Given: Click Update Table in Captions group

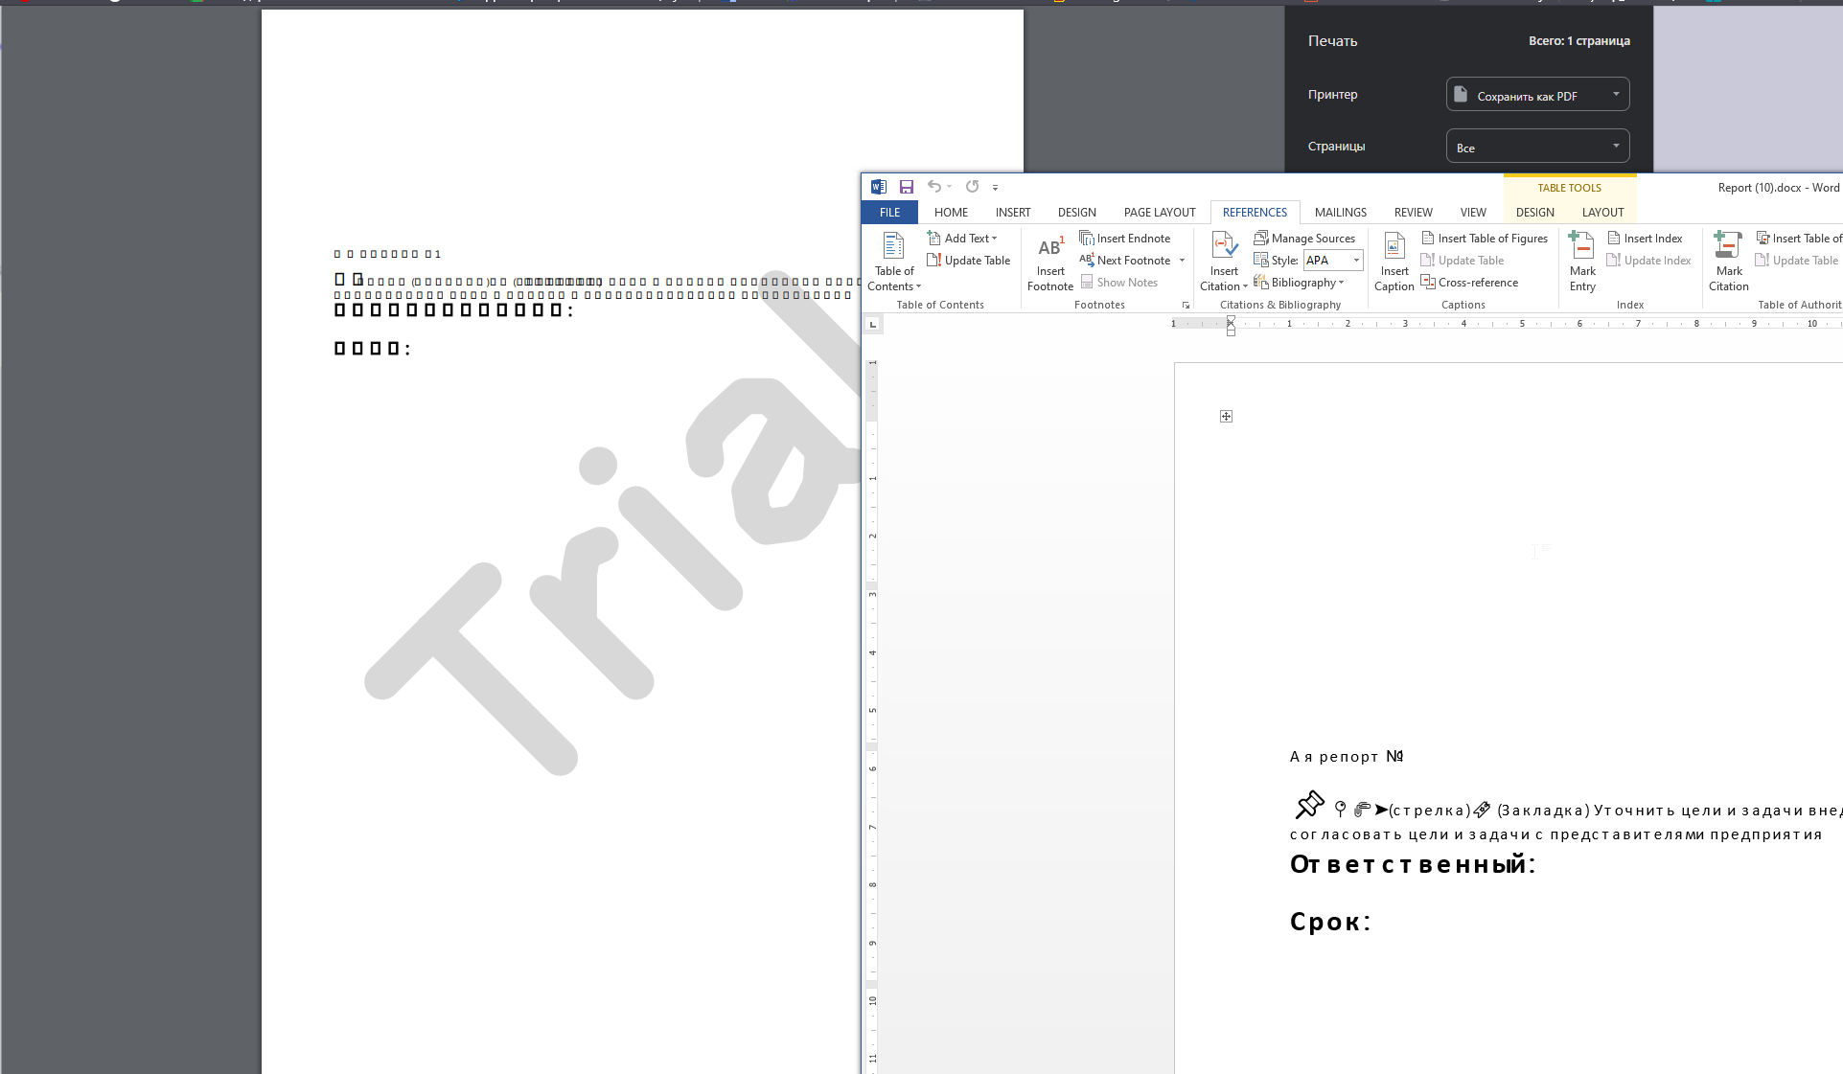Looking at the screenshot, I should tap(1463, 261).
